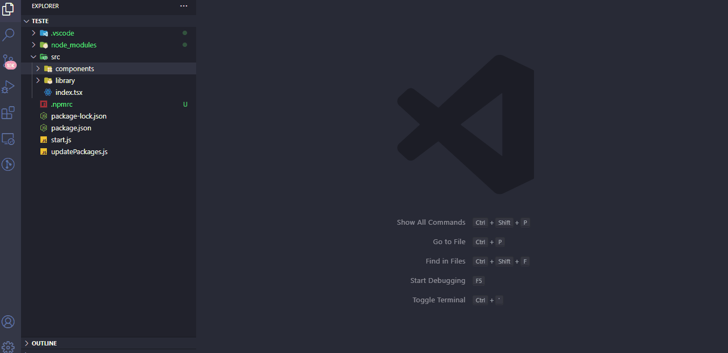Screen dimensions: 728x353
Task: Click the node_modules folder icon
Action: [44, 45]
